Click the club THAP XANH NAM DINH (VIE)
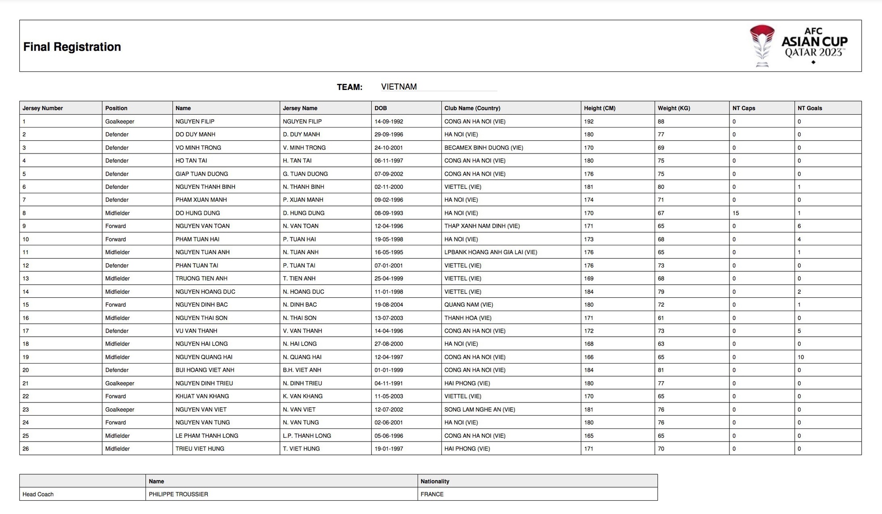 click(x=482, y=226)
